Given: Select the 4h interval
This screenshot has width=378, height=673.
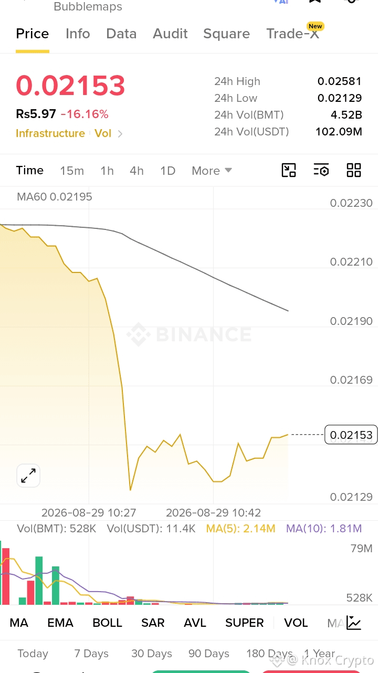Looking at the screenshot, I should coord(136,171).
